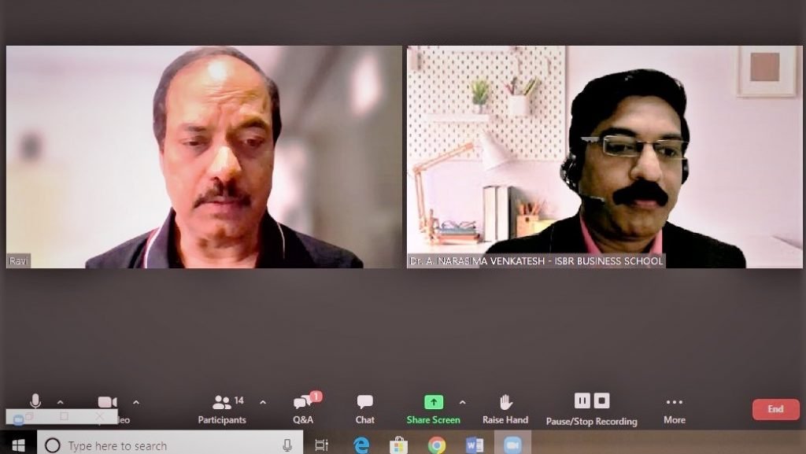Click the Raise Hand icon
This screenshot has height=454, width=806.
pyautogui.click(x=505, y=401)
